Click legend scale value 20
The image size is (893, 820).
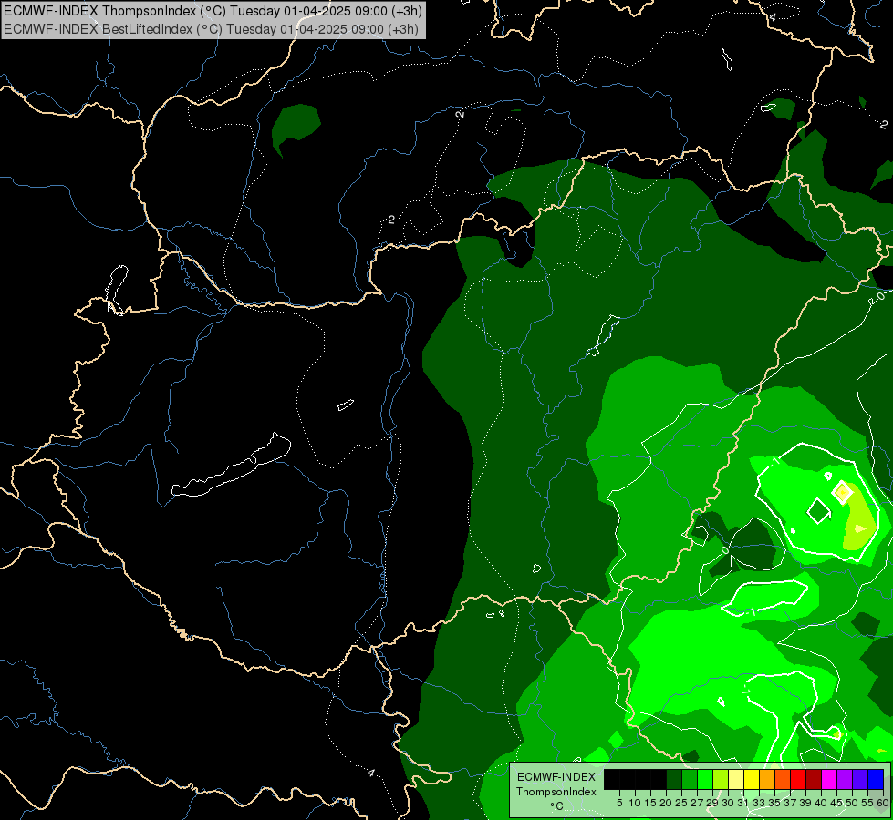click(x=666, y=803)
